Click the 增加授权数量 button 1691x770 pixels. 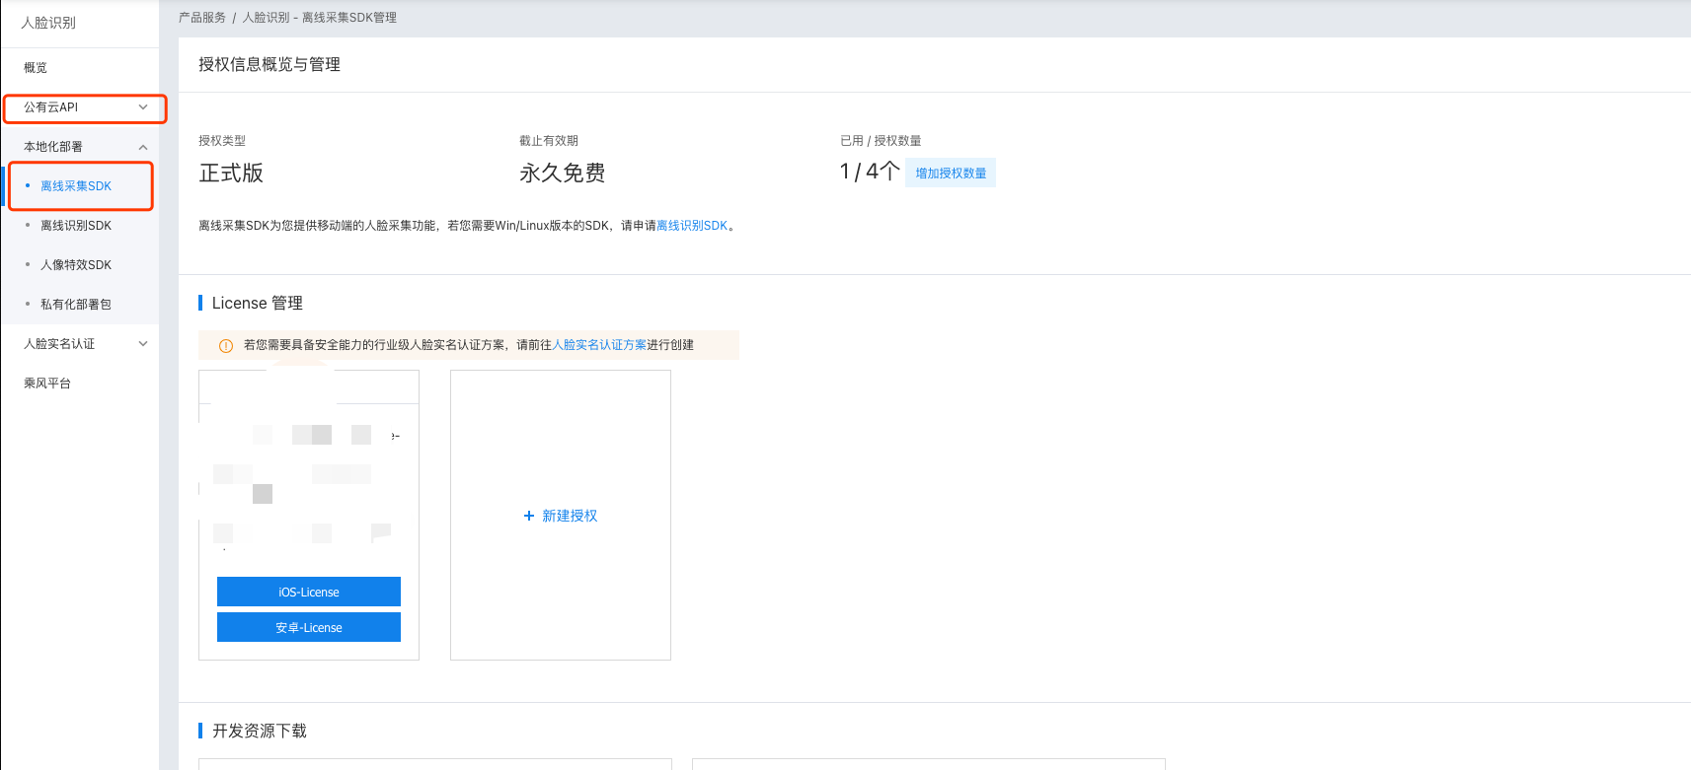point(951,173)
